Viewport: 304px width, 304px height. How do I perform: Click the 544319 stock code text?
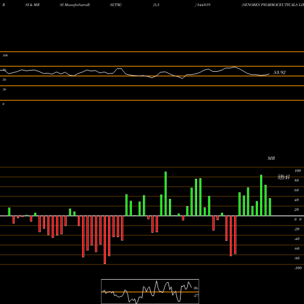click(203, 5)
